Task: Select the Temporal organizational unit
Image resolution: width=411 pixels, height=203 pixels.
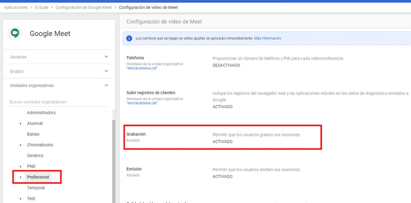Action: (36, 188)
